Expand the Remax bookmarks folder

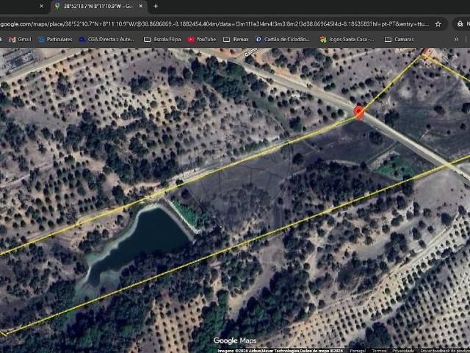click(x=236, y=39)
